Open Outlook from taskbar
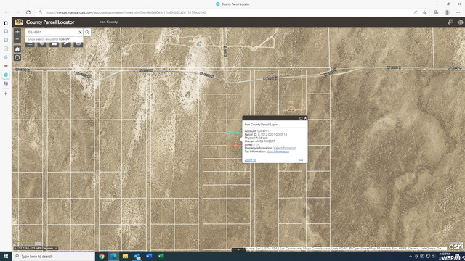 [137, 256]
